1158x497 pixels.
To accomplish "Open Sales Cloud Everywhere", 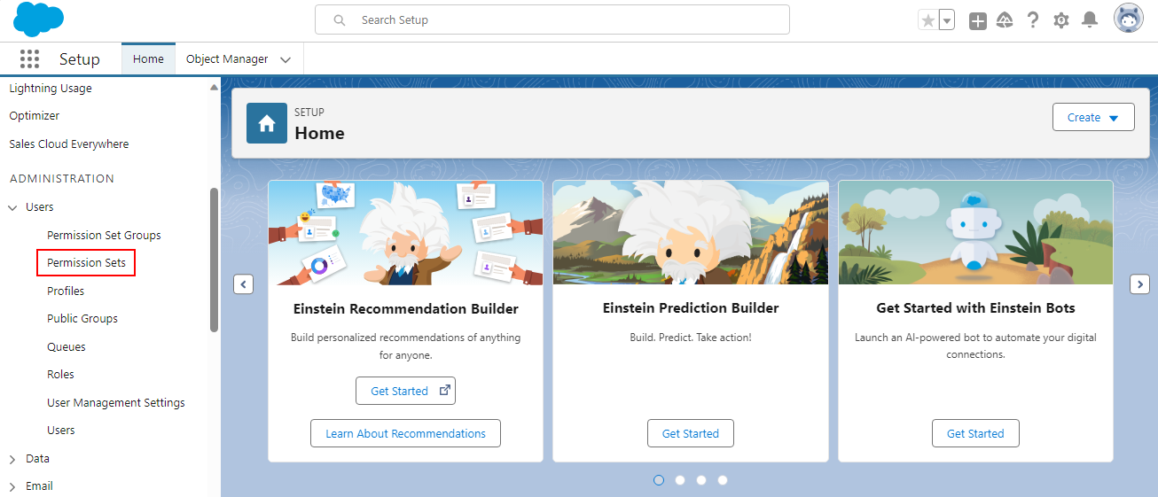I will coord(69,144).
